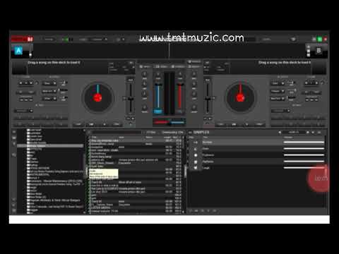The height and width of the screenshot is (254, 339).
Task: Turn the left channel top EQ knob
Action: tap(145, 74)
